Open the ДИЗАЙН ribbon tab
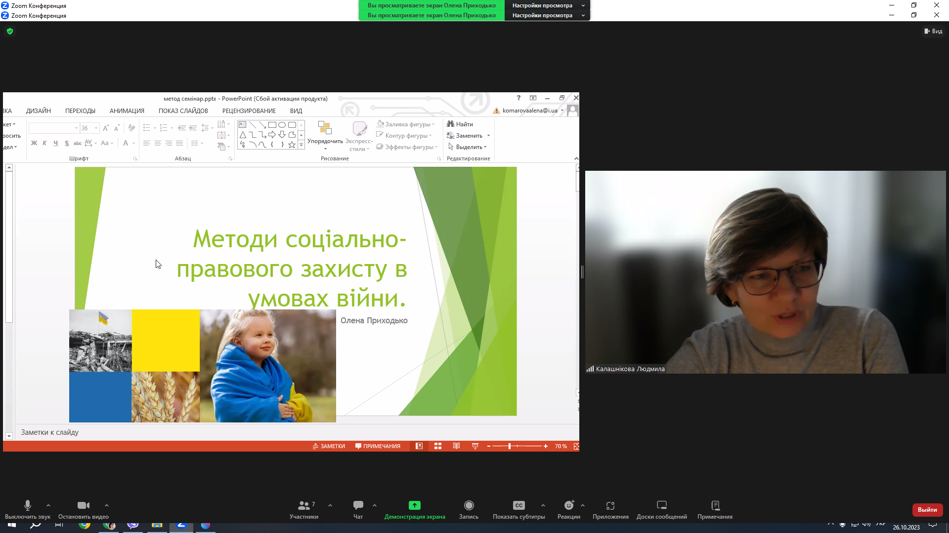Viewport: 949px width, 533px height. click(39, 111)
